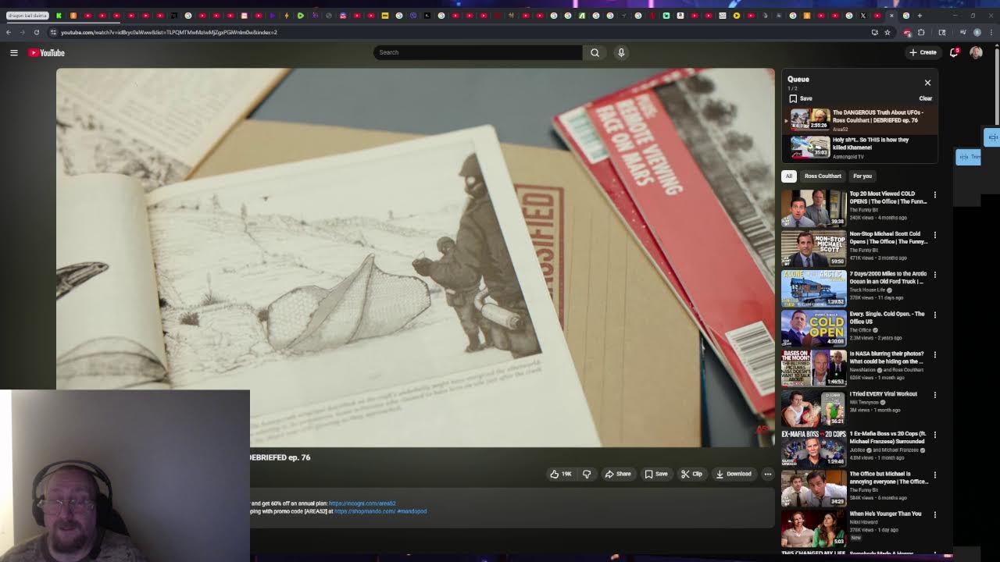Download the video using the Download button
Screen dimensions: 1000x562
point(733,474)
